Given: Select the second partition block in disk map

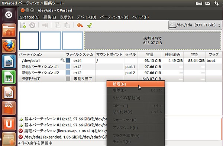Looking at the screenshot, I should 51,41.
